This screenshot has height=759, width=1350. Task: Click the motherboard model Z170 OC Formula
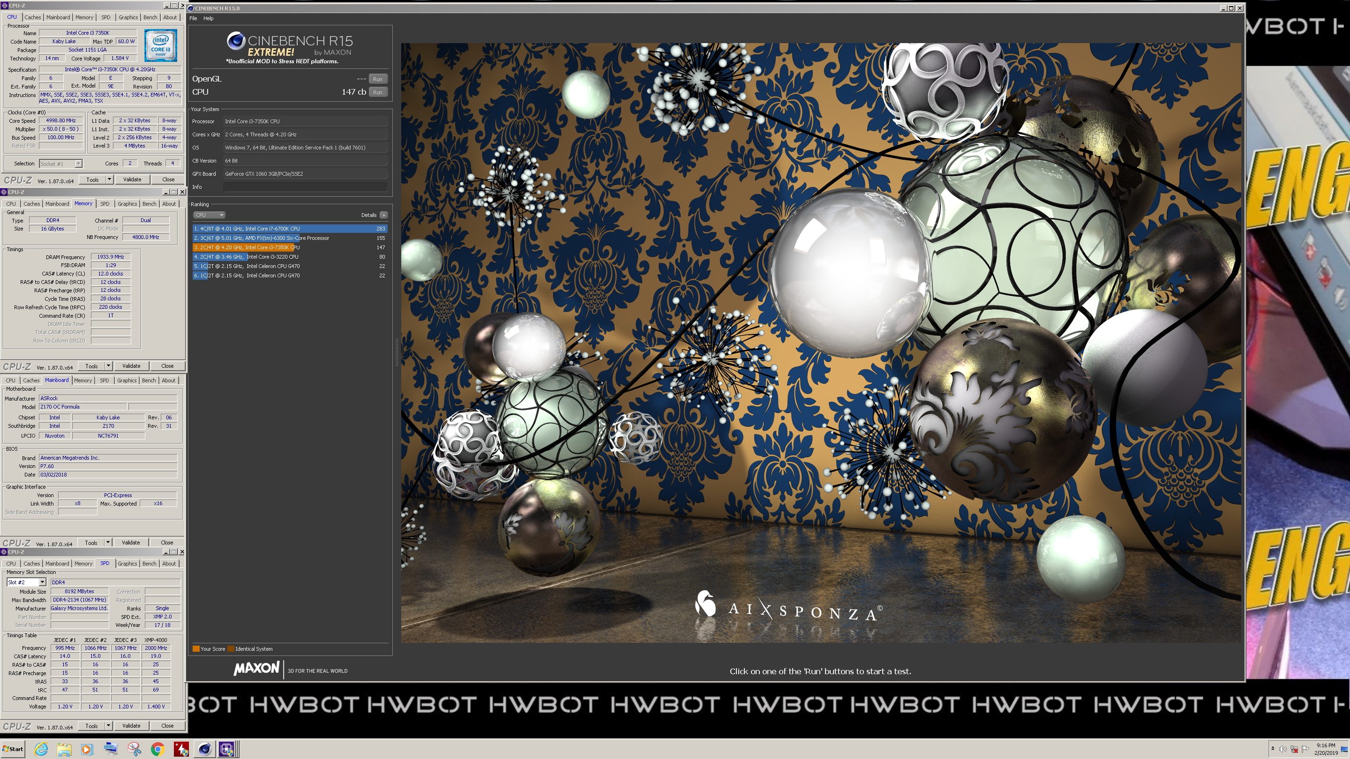pos(83,407)
